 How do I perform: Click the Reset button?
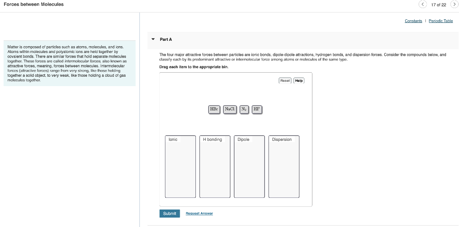(285, 81)
